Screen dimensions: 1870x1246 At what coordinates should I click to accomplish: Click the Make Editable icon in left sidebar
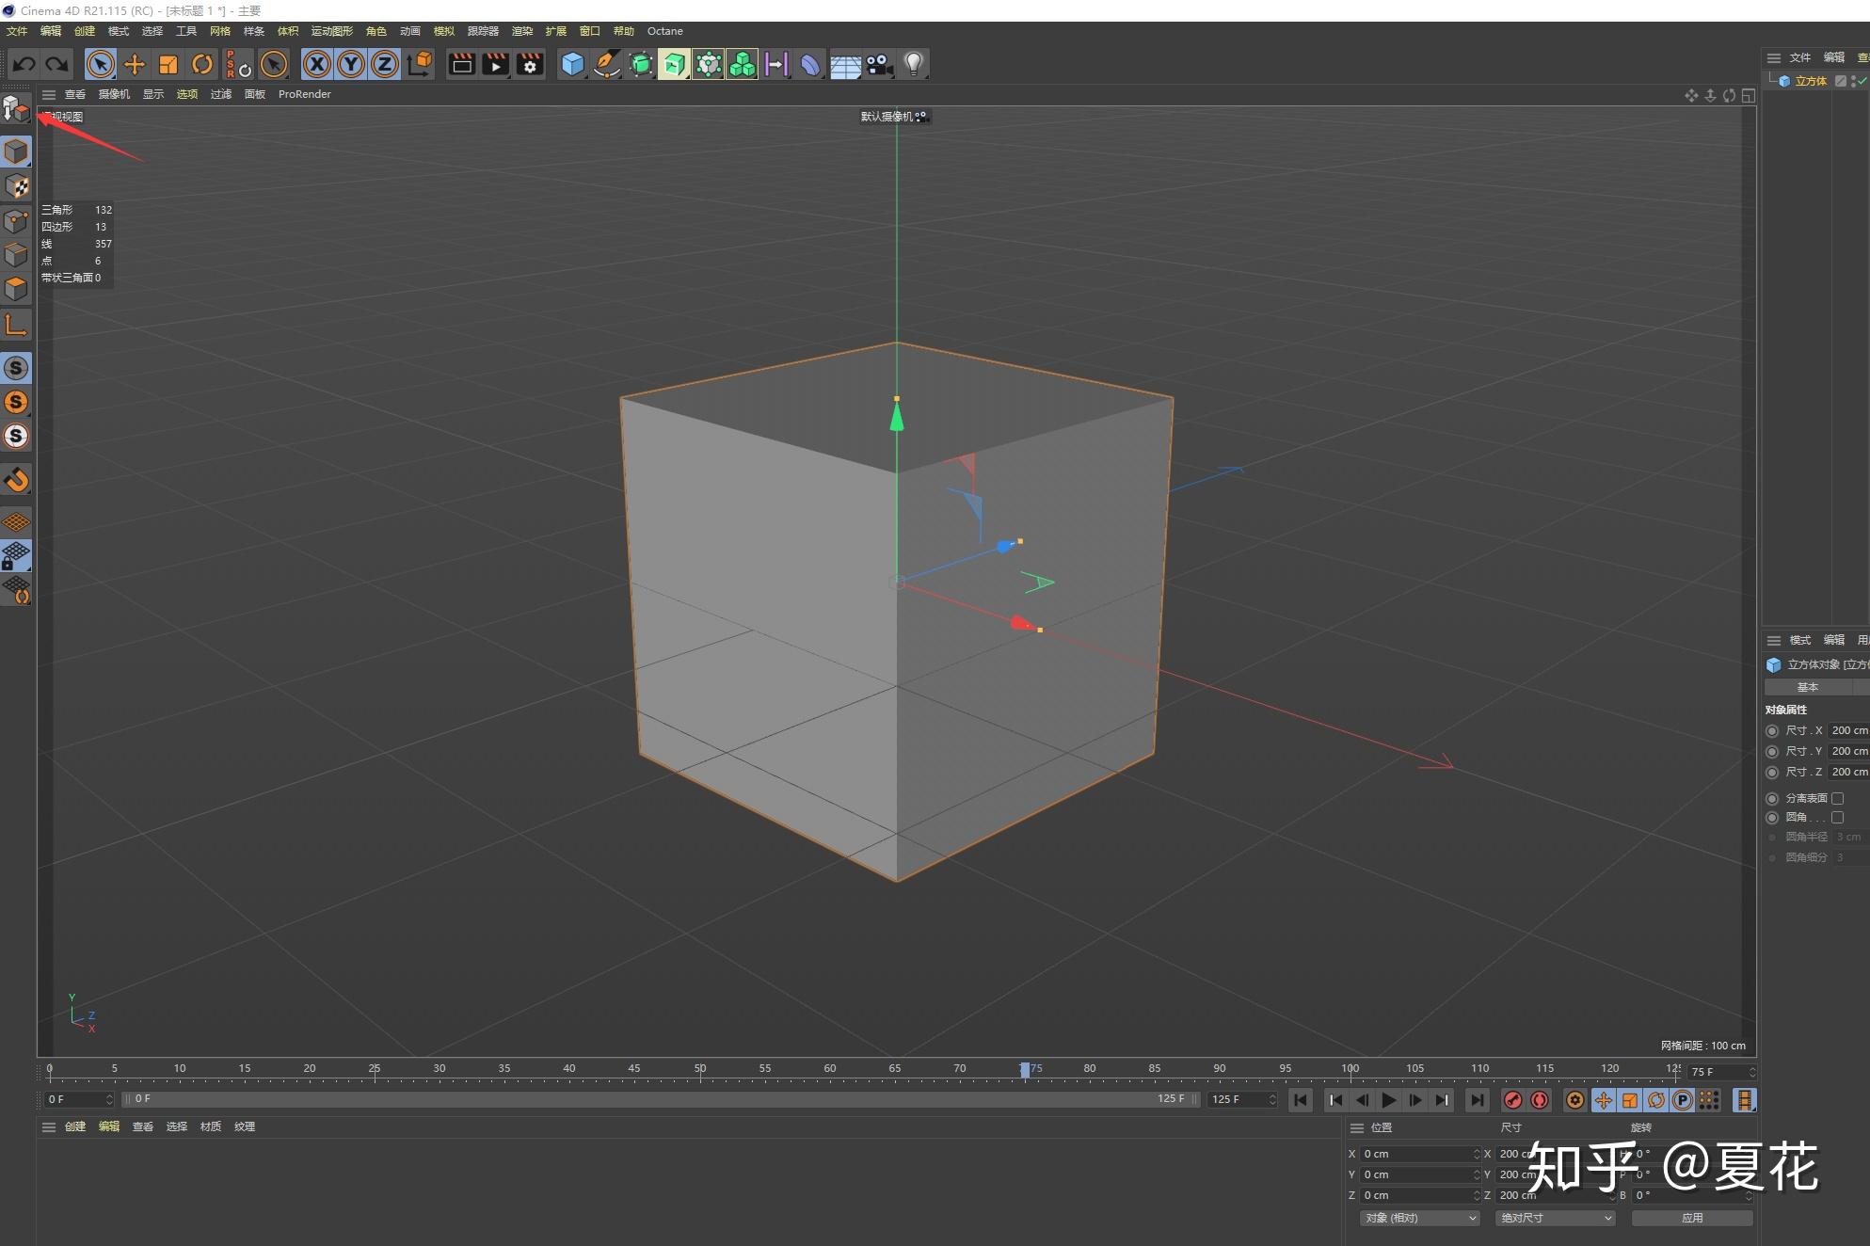pyautogui.click(x=16, y=109)
